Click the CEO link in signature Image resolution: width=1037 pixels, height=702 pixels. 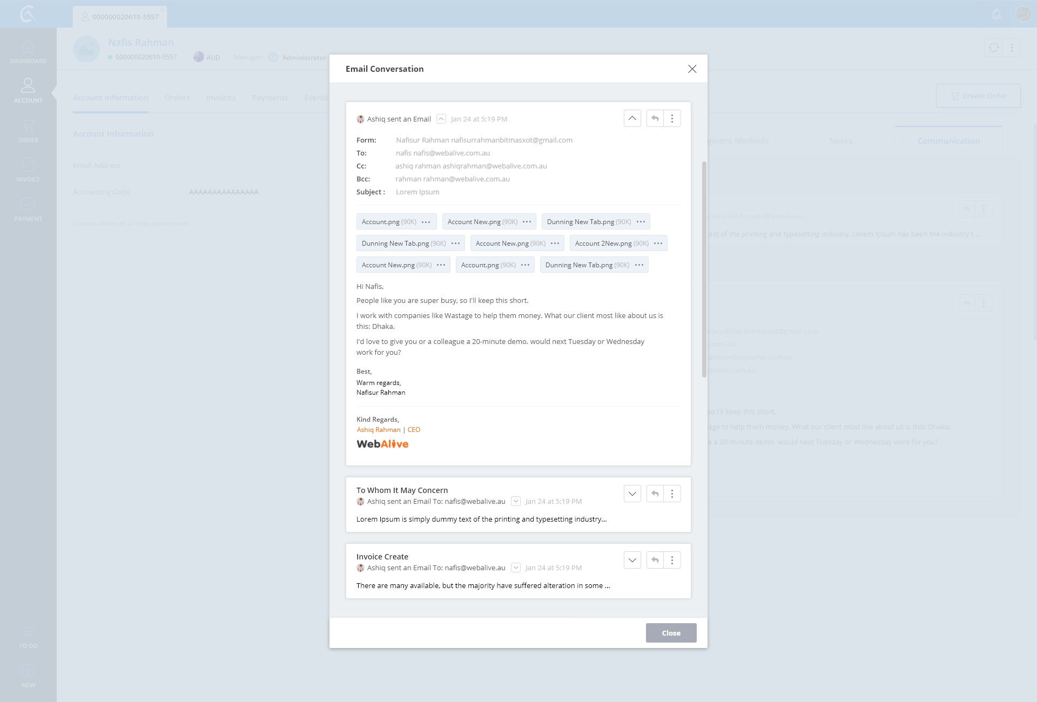(x=414, y=430)
